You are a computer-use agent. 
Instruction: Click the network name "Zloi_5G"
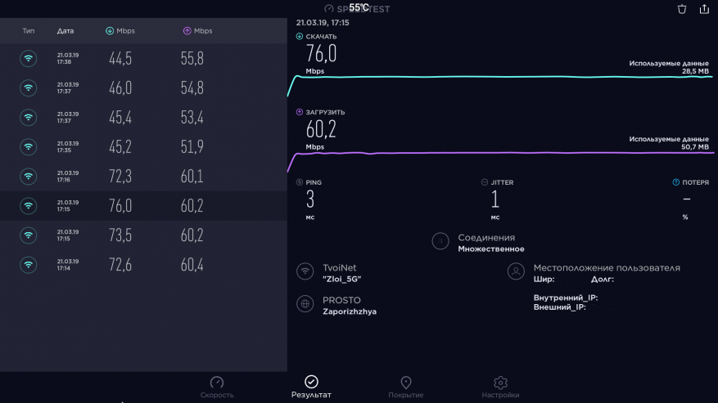(x=341, y=279)
